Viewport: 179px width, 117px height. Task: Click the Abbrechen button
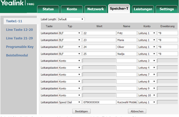click(x=137, y=111)
